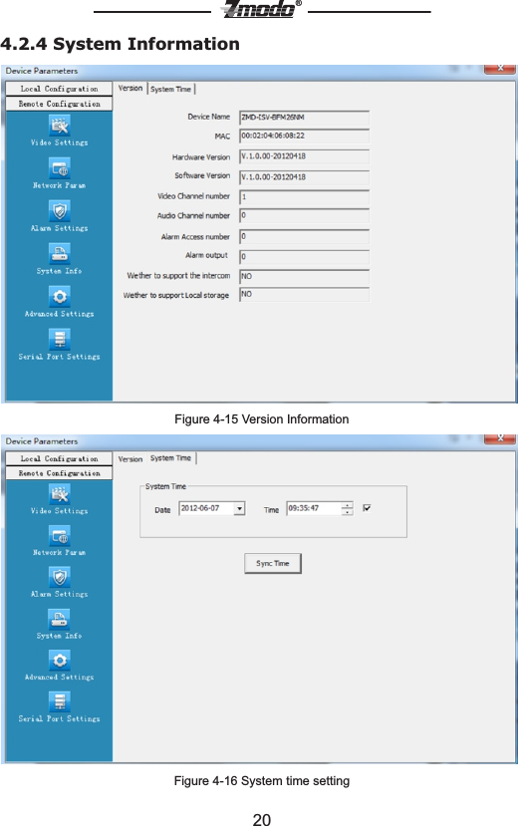The image size is (518, 826).
Task: Open System Info icon in upper window
Action: [x=60, y=254]
